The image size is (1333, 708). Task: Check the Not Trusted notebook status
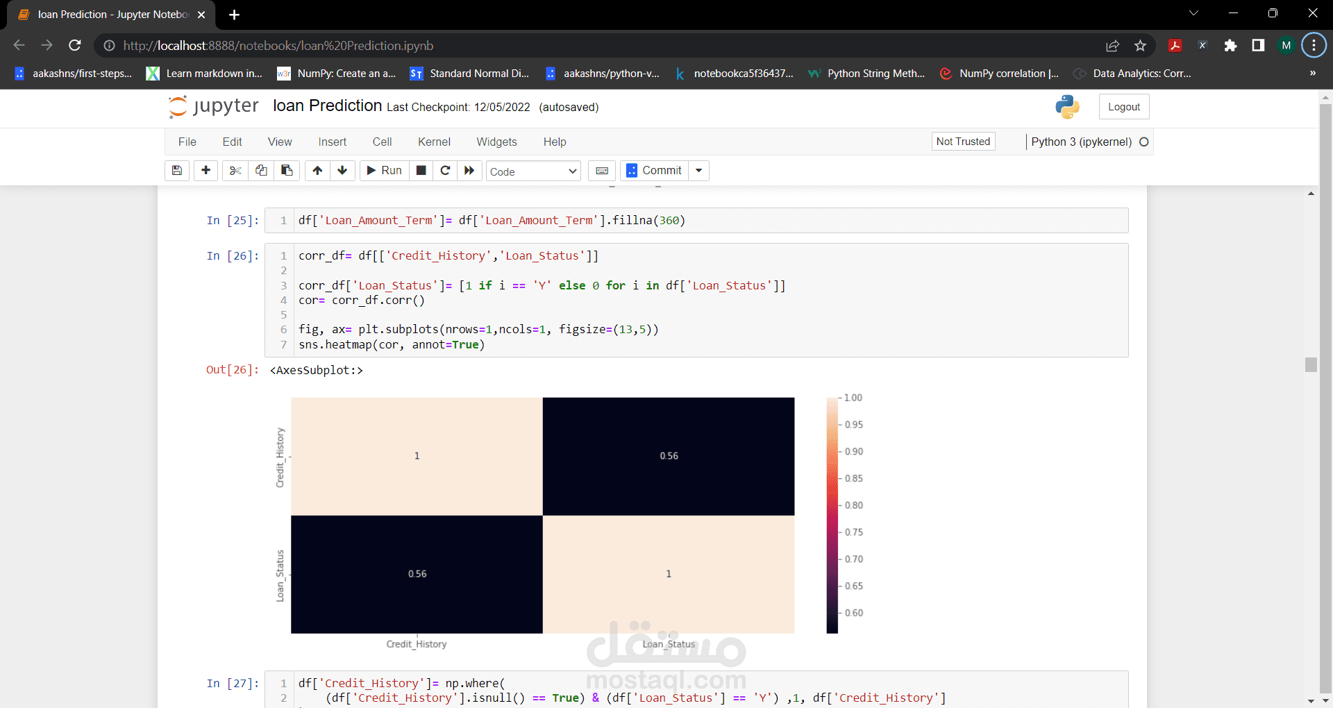pyautogui.click(x=963, y=141)
